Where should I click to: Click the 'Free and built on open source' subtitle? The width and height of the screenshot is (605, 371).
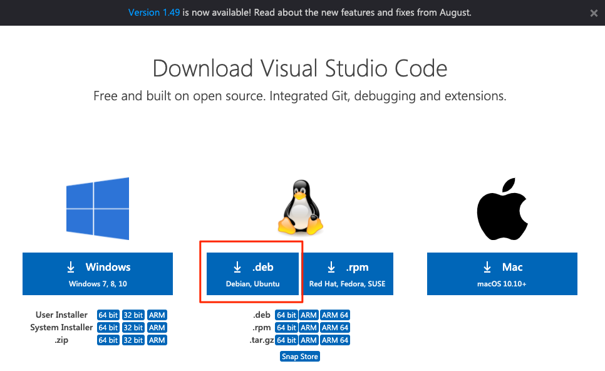(300, 96)
